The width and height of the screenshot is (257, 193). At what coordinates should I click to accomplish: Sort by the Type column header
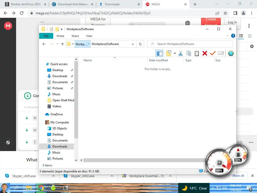[x=188, y=60]
